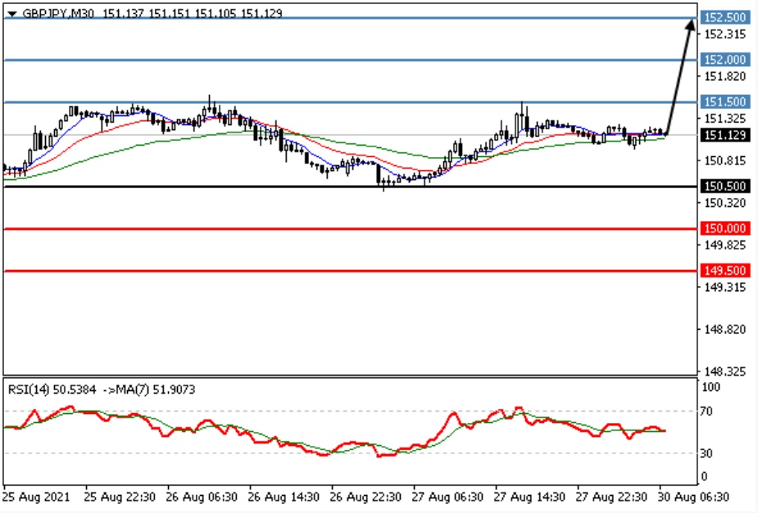Select the GBPJPY,M30 chart title text
This screenshot has width=758, height=513.
pyautogui.click(x=58, y=14)
